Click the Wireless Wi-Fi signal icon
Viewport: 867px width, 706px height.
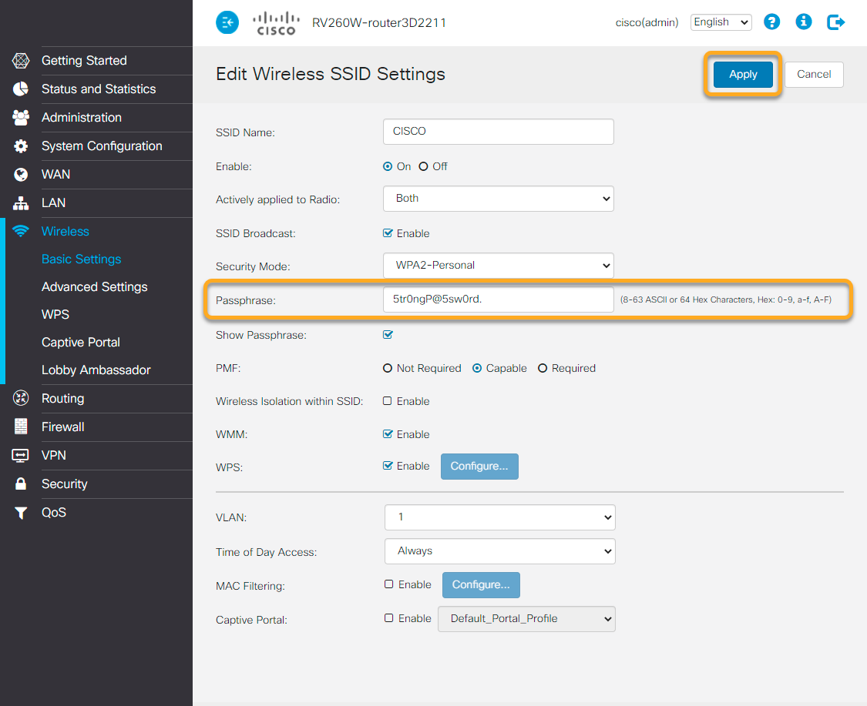tap(21, 232)
